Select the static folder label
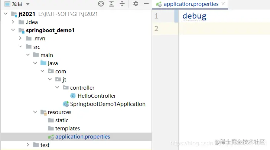 tap(62, 120)
